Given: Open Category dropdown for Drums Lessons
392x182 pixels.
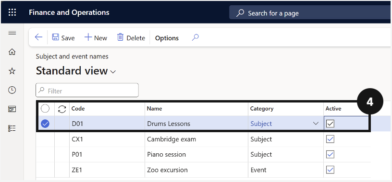Looking at the screenshot, I should click(x=316, y=124).
